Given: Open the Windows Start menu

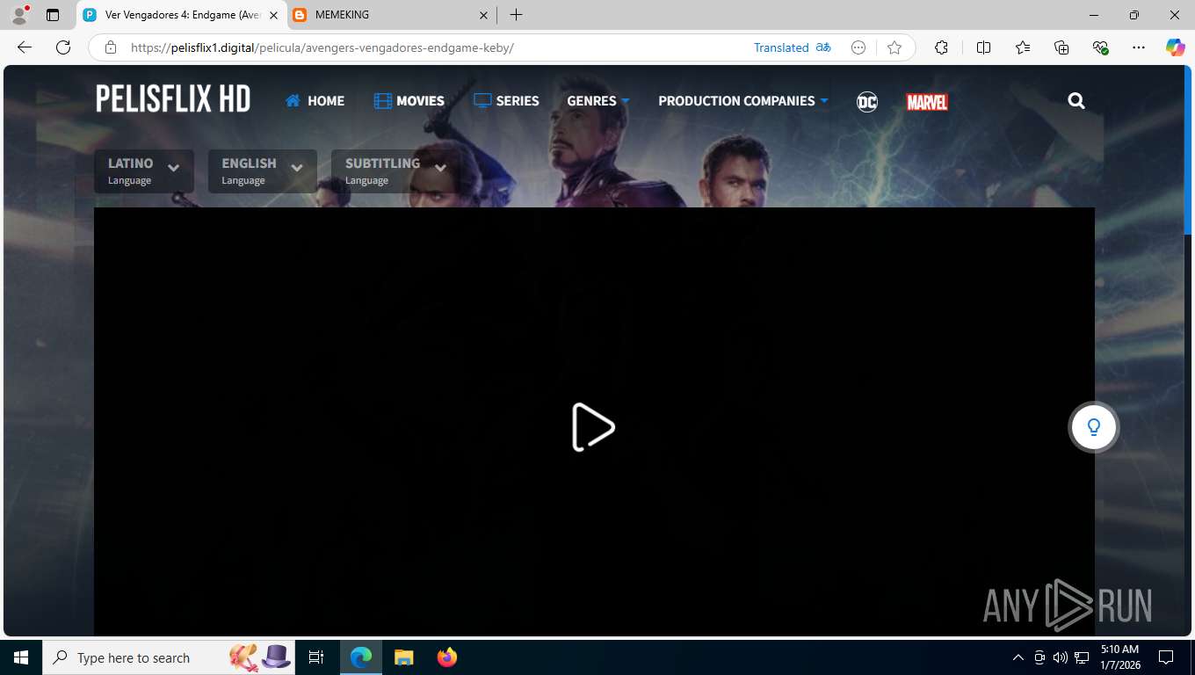Looking at the screenshot, I should [x=20, y=657].
